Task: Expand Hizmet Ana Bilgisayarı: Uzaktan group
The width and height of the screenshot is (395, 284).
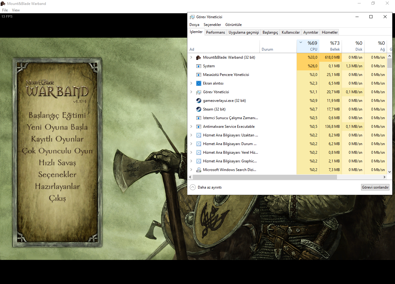Action: [x=191, y=135]
